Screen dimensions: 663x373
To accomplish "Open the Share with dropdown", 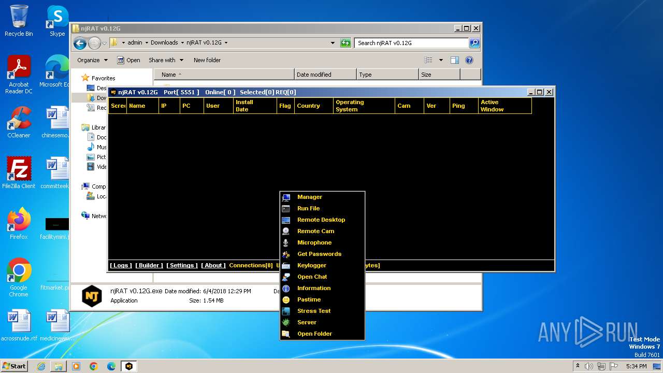I will point(166,60).
